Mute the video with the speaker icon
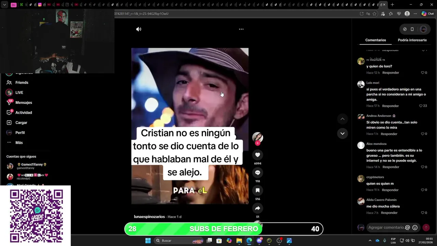 tap(139, 29)
